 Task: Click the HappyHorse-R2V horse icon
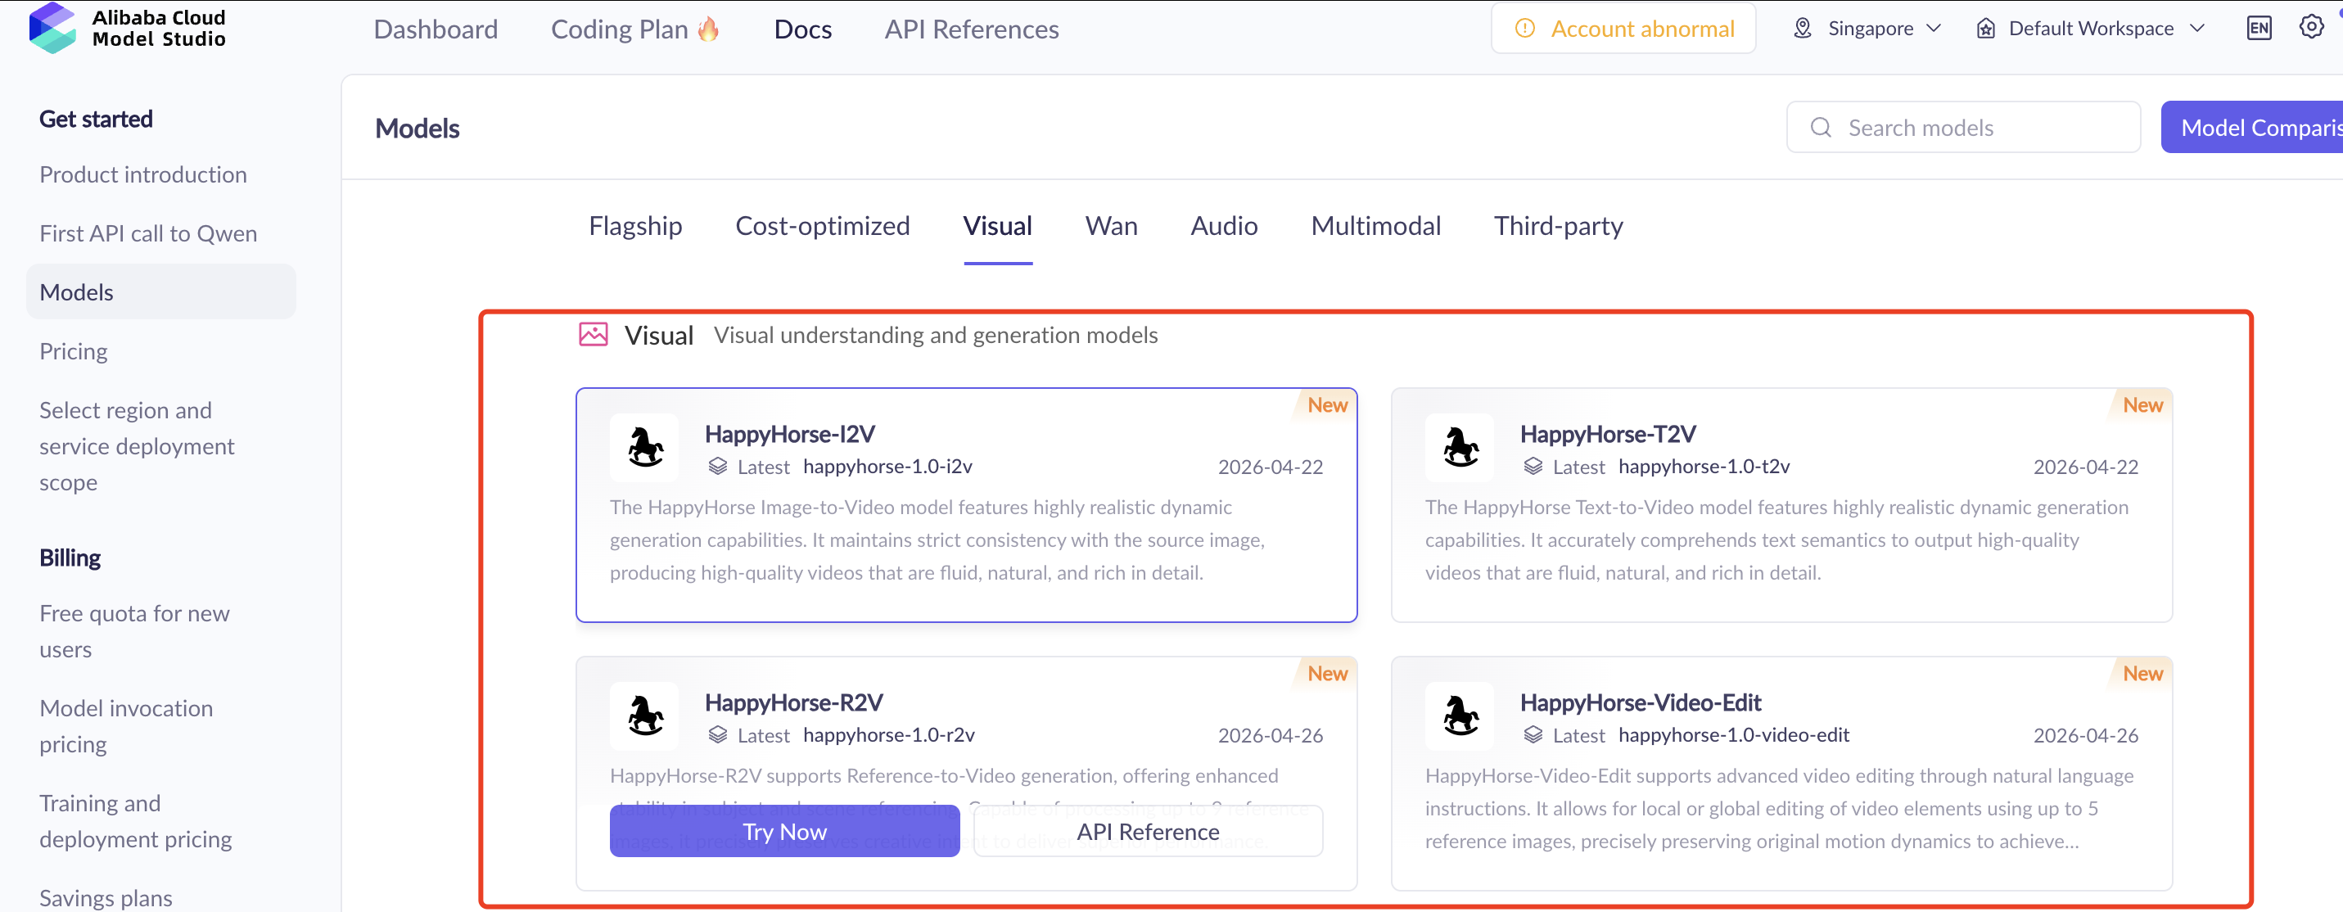[645, 716]
